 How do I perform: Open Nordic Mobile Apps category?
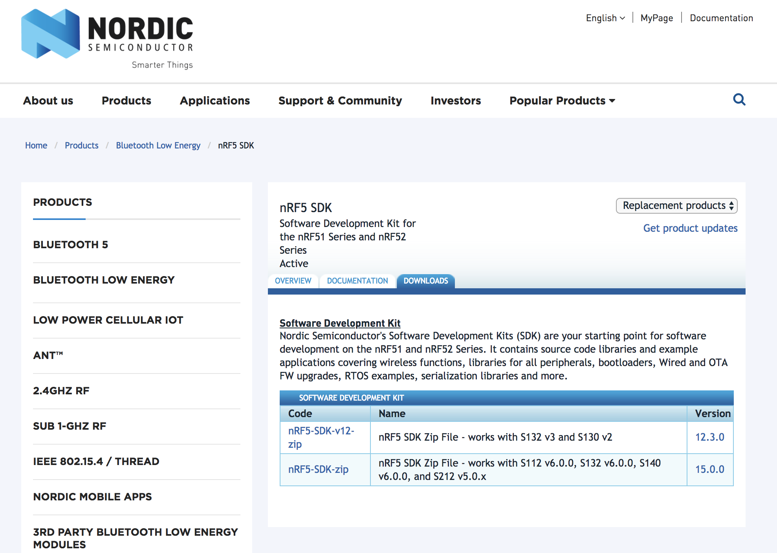tap(92, 497)
